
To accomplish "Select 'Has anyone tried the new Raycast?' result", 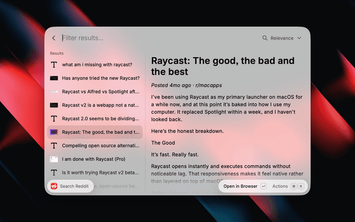I will point(95,78).
